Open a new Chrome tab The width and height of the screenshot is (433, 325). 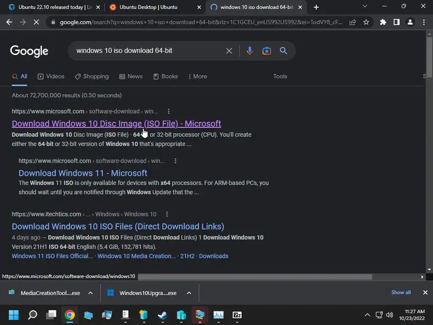(316, 7)
